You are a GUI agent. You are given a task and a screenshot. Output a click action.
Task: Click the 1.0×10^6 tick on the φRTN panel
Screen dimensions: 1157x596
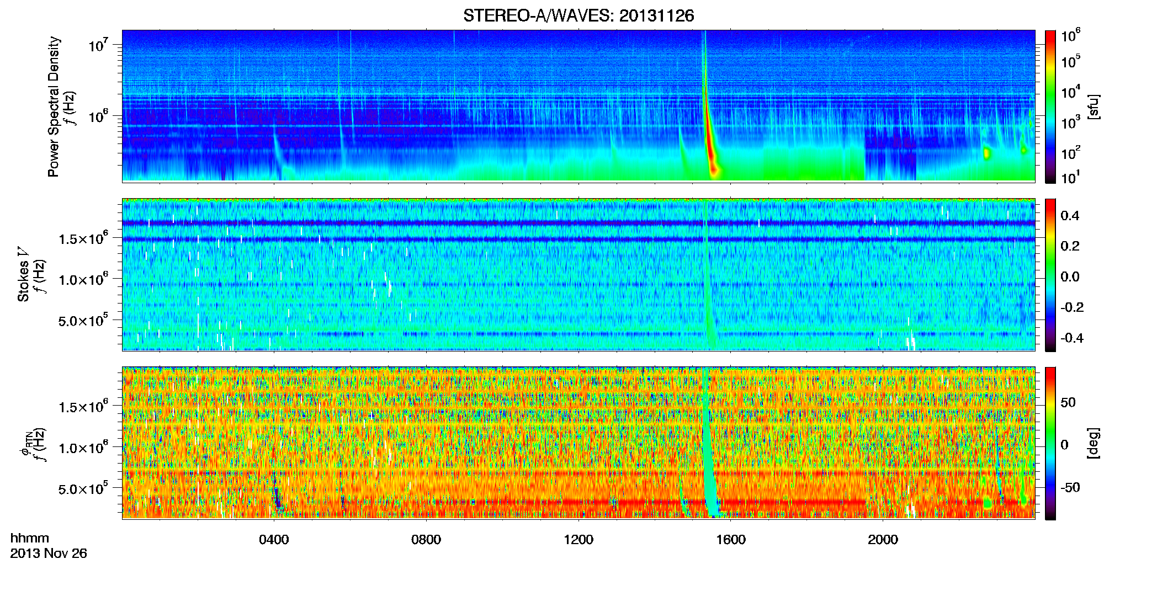pyautogui.click(x=83, y=448)
